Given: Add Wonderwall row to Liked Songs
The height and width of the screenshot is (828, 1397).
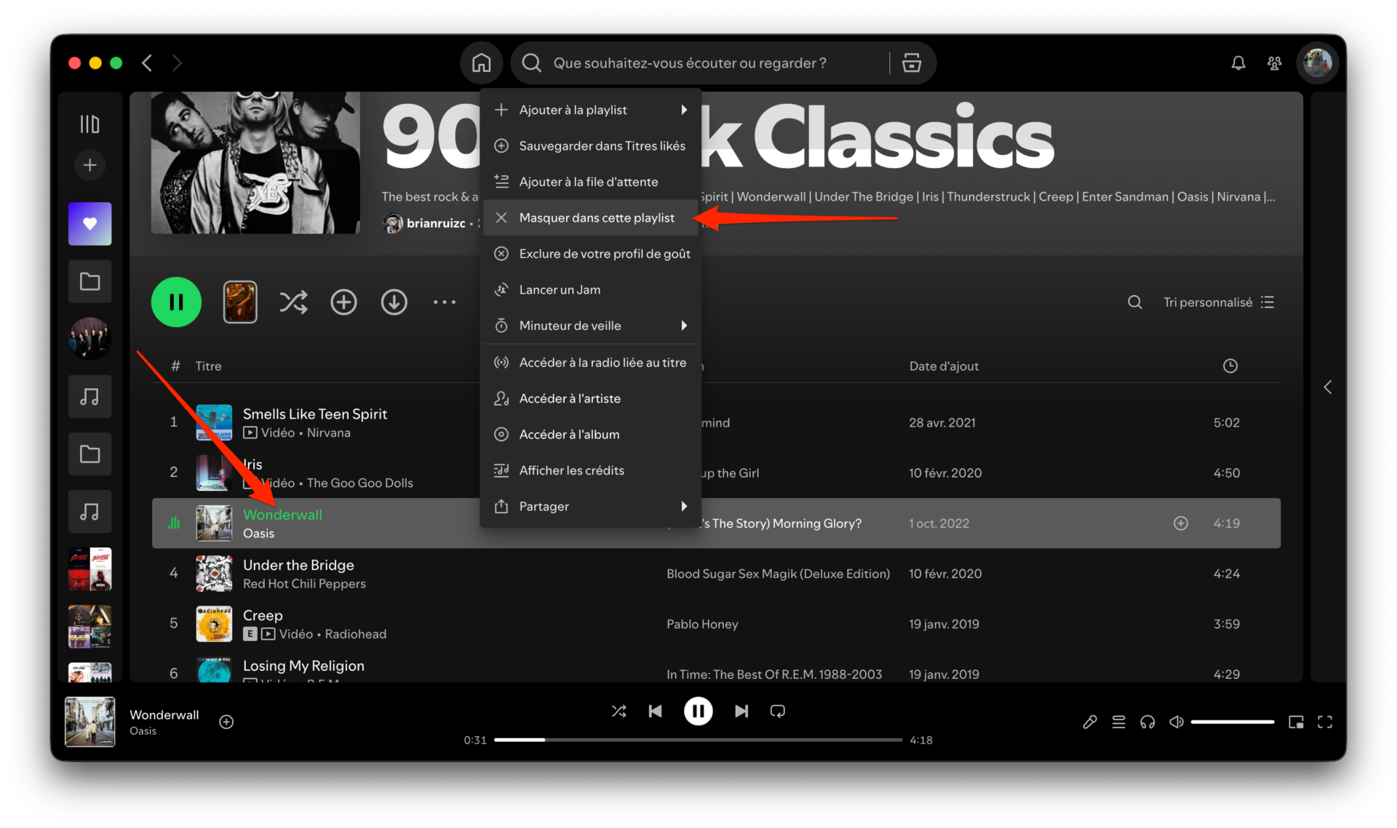Looking at the screenshot, I should pyautogui.click(x=1181, y=523).
